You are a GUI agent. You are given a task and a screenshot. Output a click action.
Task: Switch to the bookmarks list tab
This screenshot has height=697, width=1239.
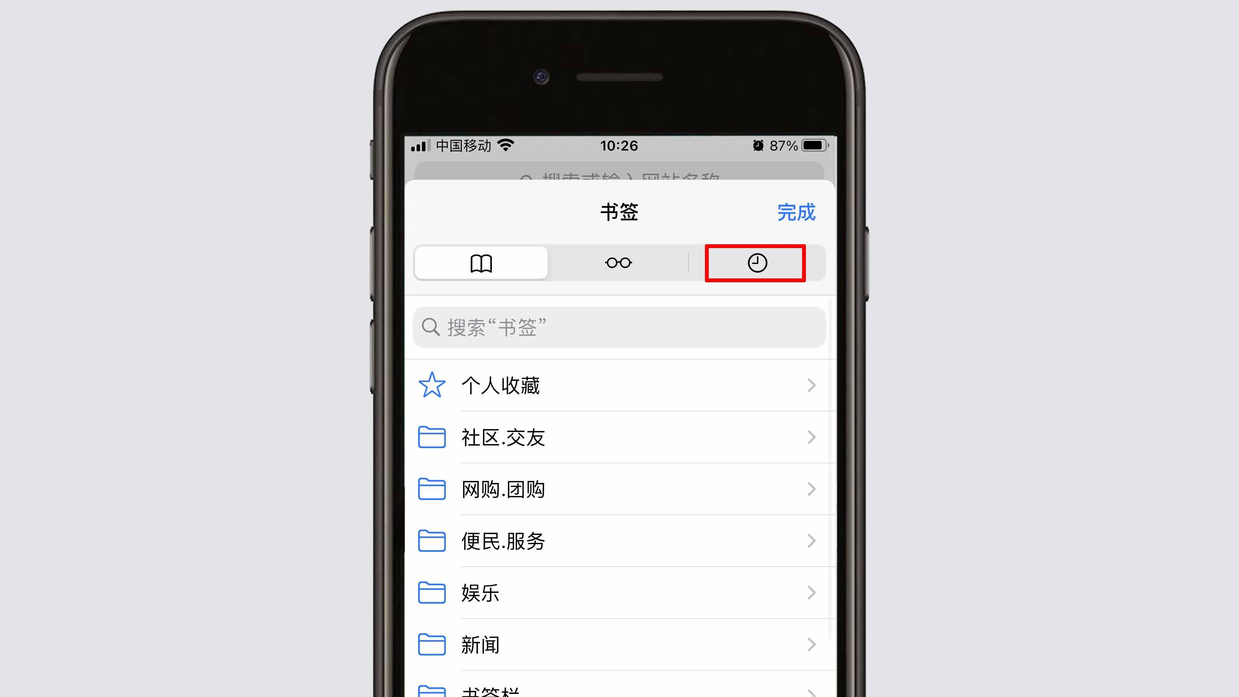(481, 262)
